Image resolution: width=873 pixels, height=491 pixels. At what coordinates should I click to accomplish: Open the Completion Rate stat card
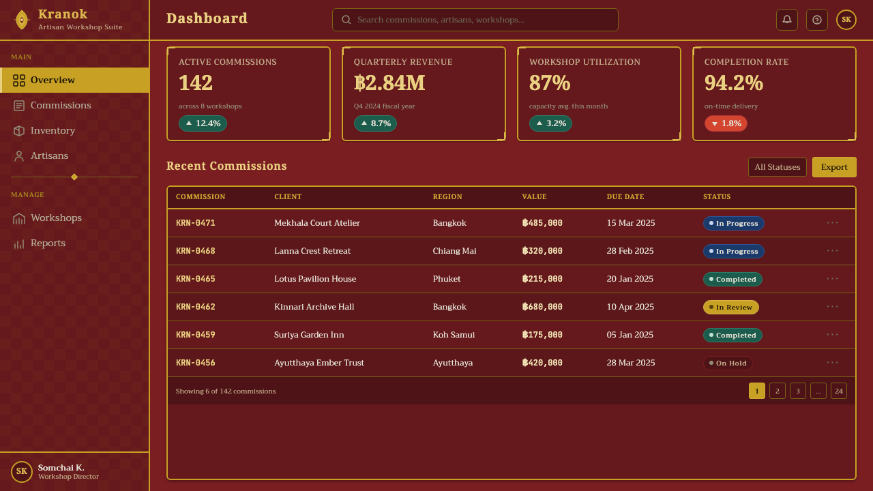[775, 93]
